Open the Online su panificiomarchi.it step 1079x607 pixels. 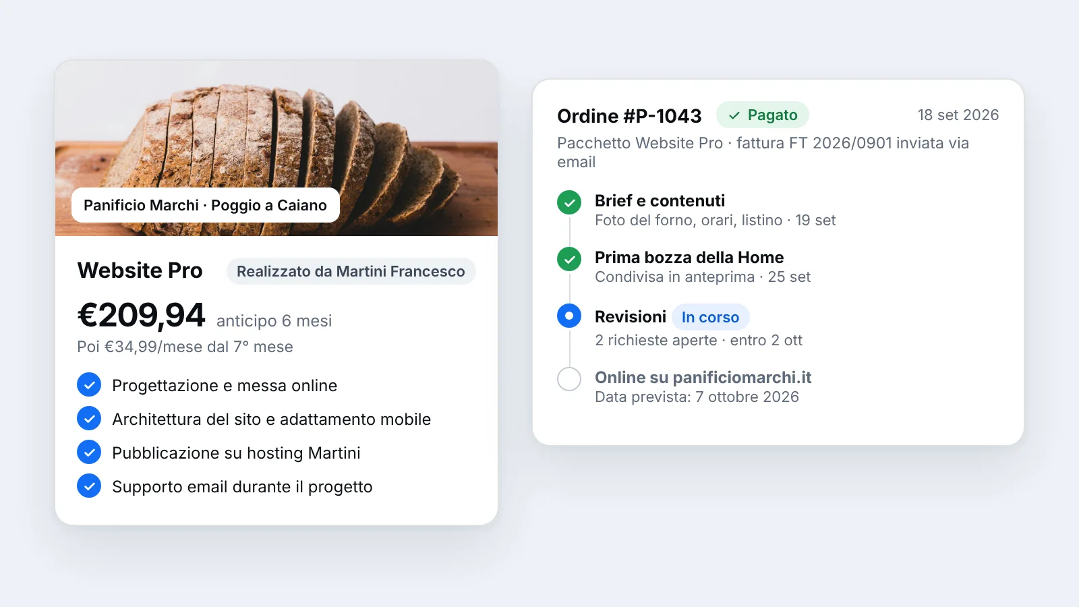703,378
